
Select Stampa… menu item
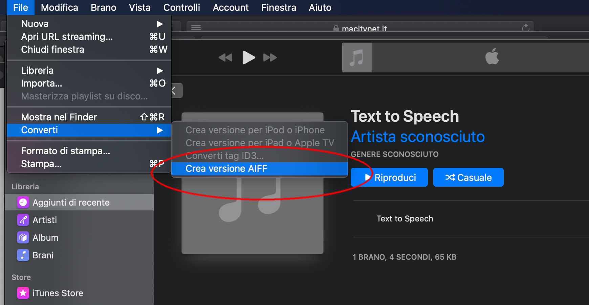pyautogui.click(x=89, y=164)
